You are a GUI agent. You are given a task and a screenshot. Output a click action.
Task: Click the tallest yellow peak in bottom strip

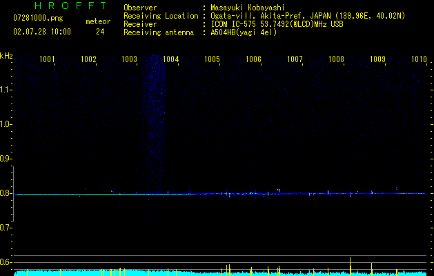click(x=350, y=266)
